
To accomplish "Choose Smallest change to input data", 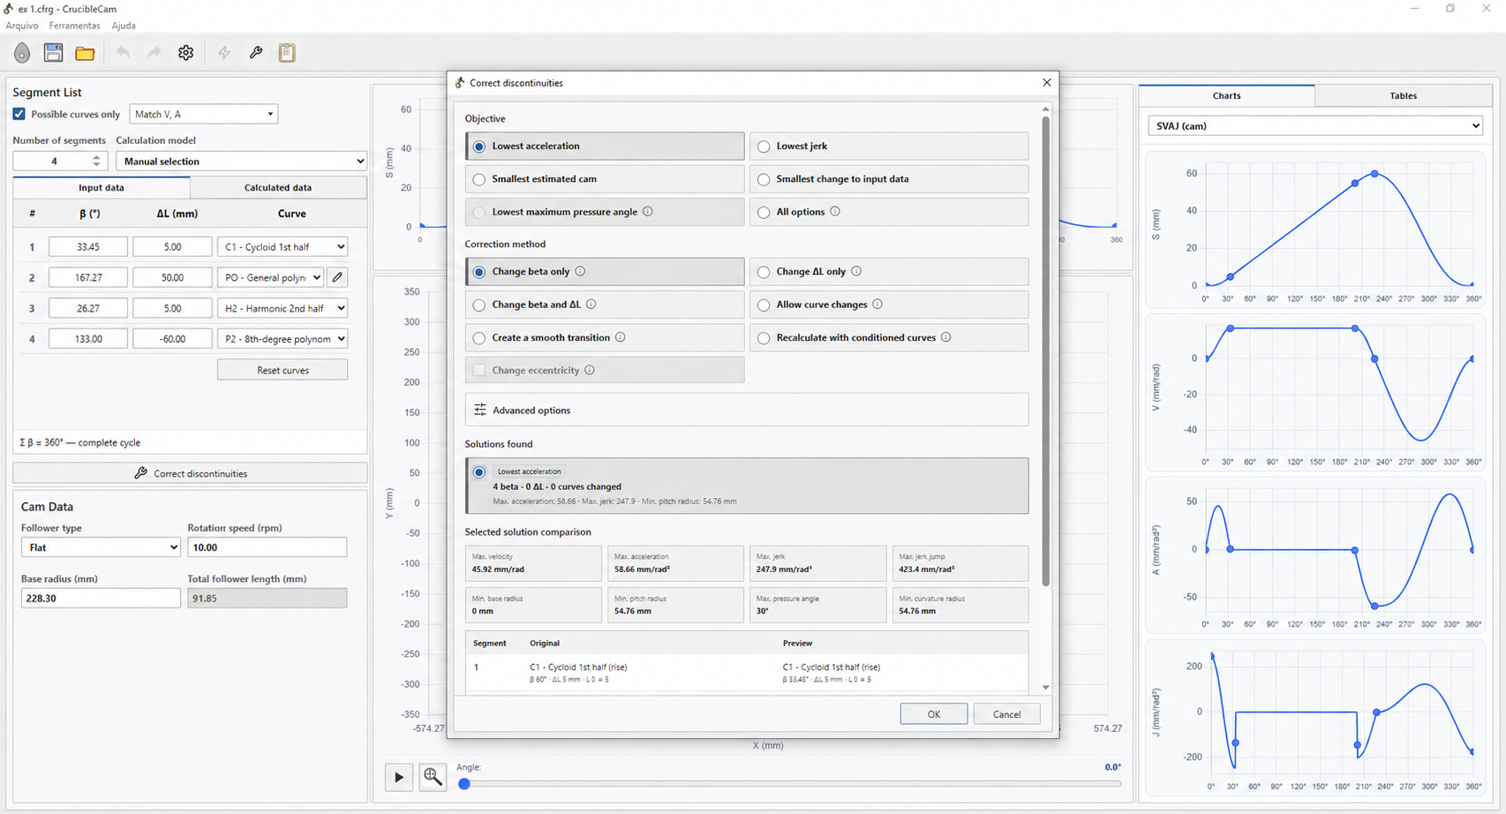I will coord(889,179).
